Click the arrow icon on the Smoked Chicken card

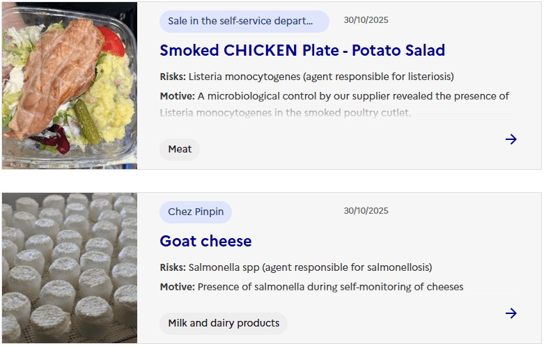[511, 139]
